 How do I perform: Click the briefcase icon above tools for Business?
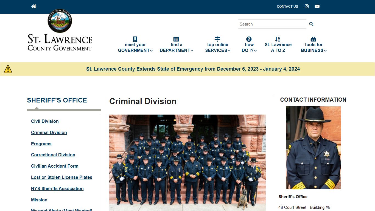click(x=314, y=39)
